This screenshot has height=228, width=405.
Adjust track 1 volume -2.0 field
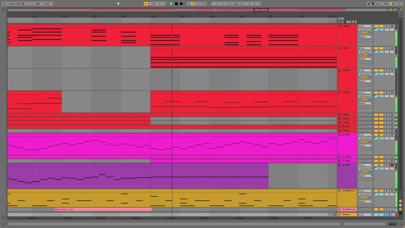point(379,30)
